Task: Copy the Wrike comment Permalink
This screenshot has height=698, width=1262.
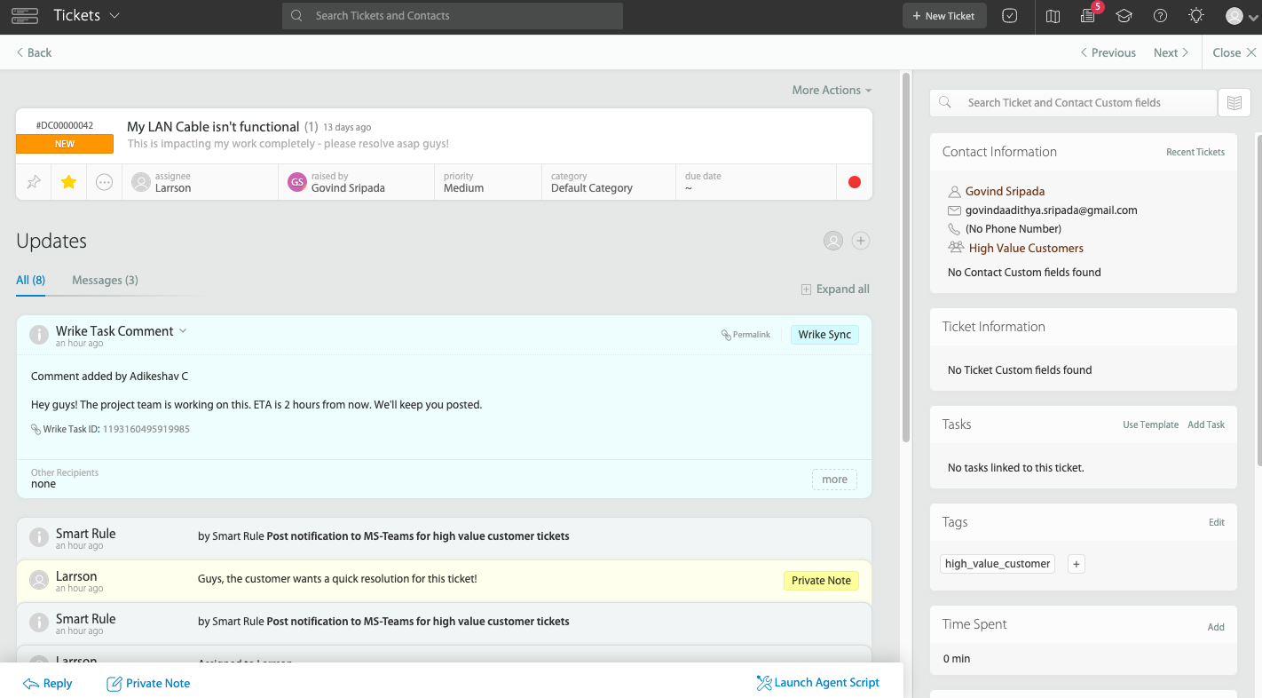Action: (745, 335)
